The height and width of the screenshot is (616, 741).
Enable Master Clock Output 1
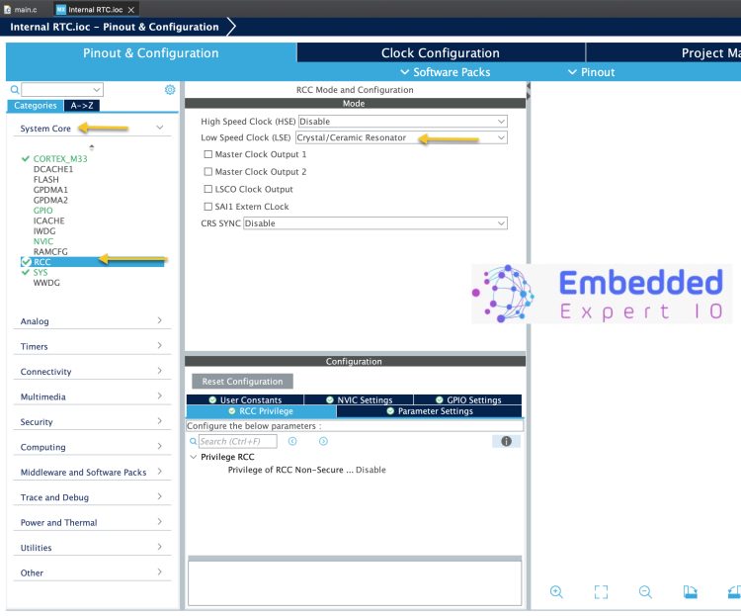coord(207,154)
